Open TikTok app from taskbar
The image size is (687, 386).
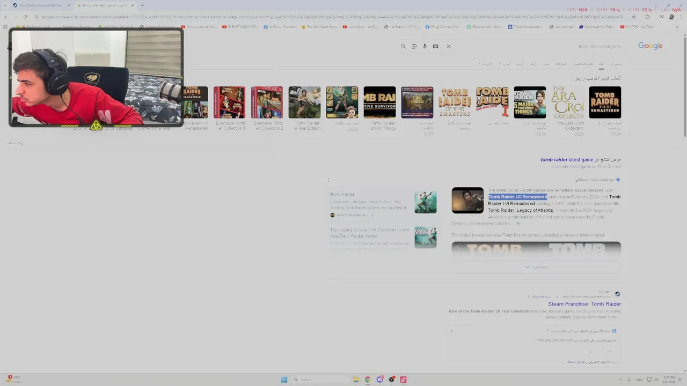pos(403,380)
